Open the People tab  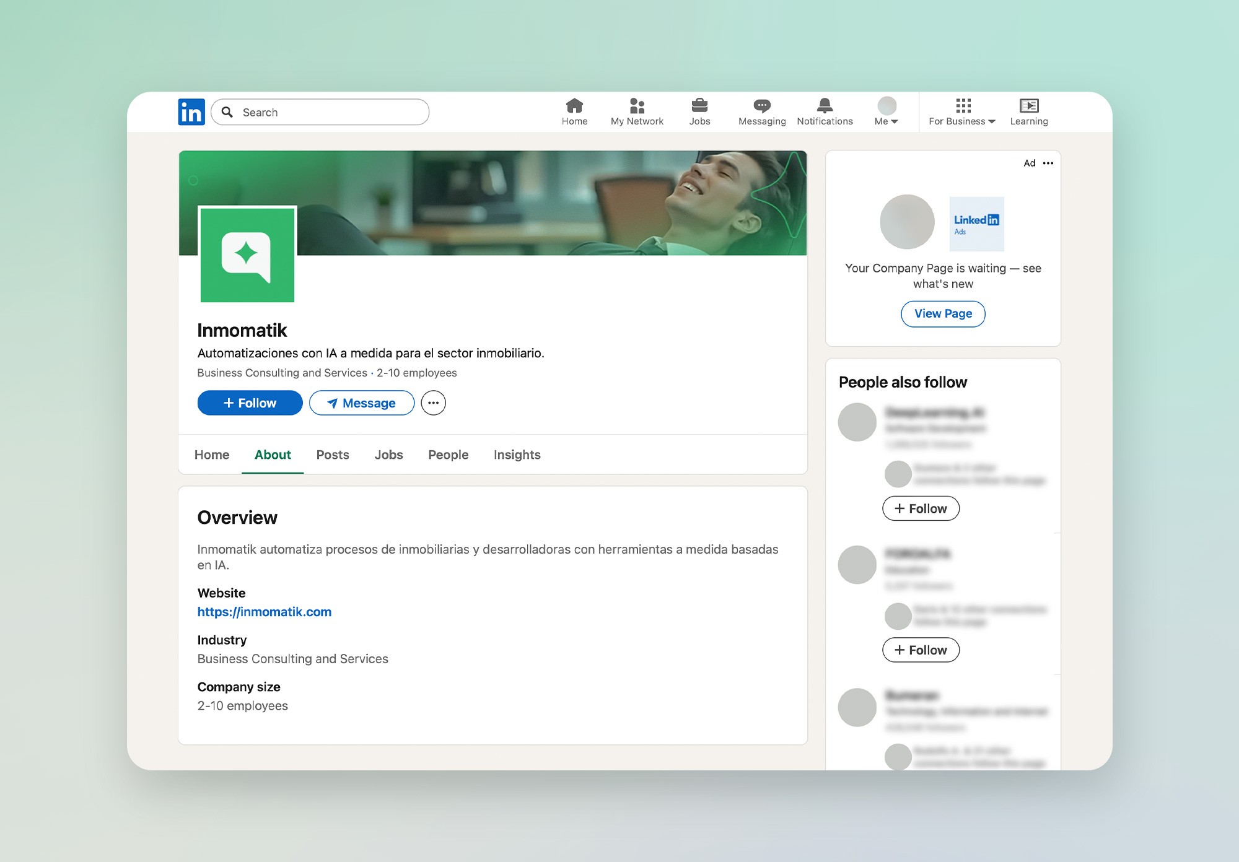(448, 455)
